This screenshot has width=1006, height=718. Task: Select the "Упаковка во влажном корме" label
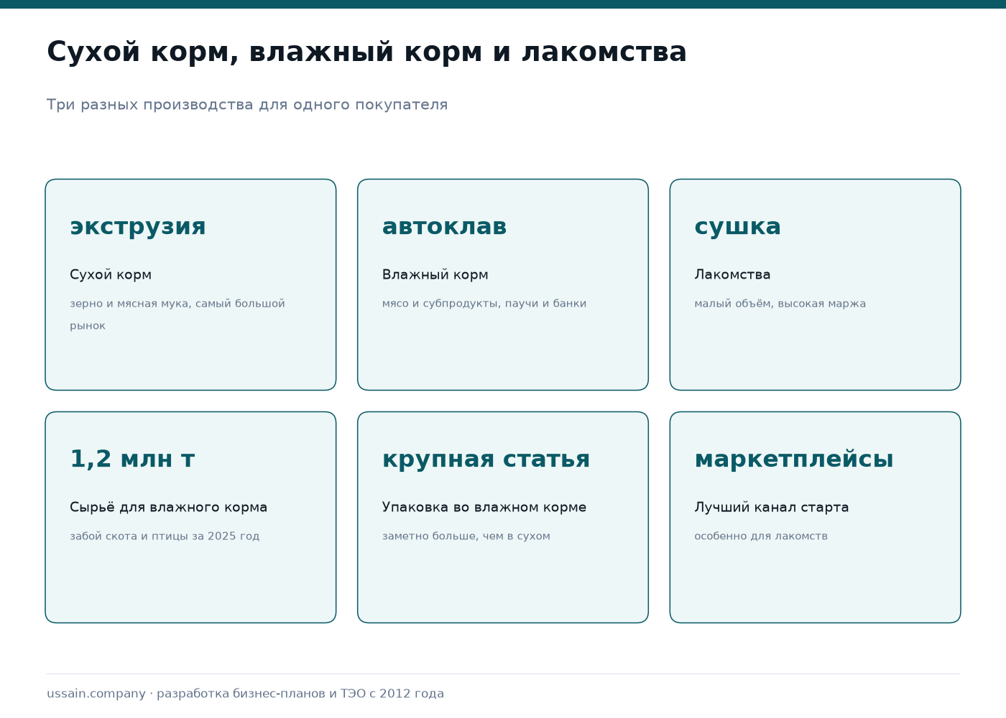(484, 508)
